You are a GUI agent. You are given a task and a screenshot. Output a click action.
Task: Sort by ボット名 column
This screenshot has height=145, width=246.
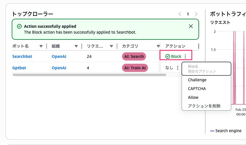41,46
